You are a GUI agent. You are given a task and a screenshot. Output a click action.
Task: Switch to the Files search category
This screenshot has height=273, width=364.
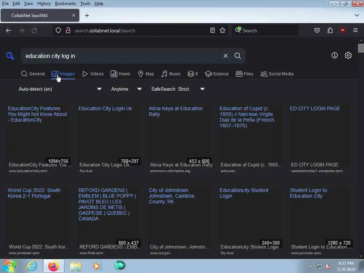[245, 74]
